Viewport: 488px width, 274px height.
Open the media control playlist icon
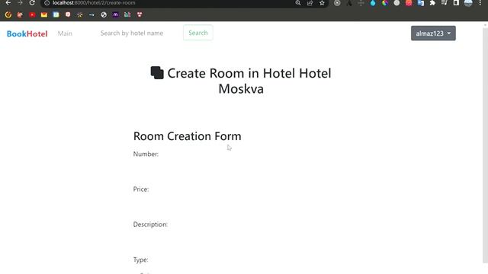444,3
